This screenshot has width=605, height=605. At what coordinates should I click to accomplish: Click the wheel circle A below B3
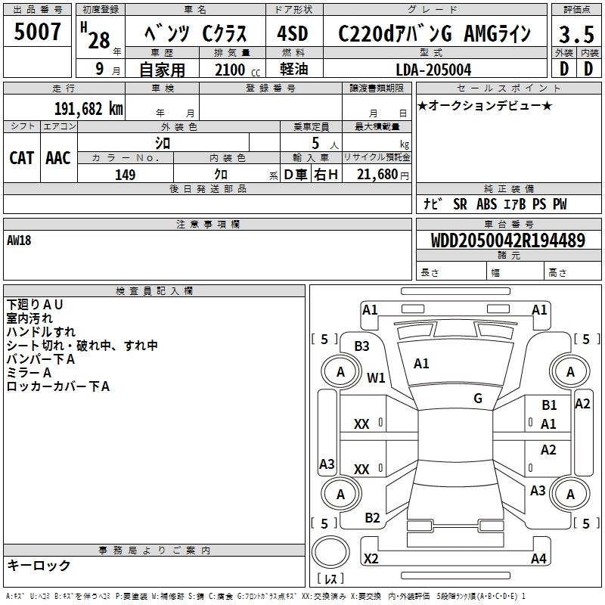tap(341, 372)
